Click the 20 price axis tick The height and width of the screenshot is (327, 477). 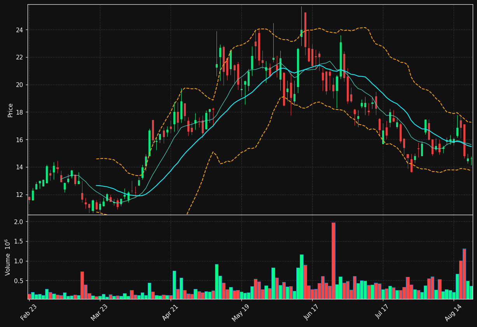tap(20, 85)
